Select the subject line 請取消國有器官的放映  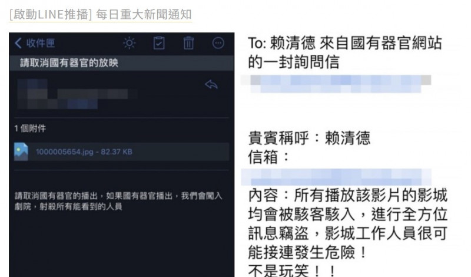[x=69, y=63]
